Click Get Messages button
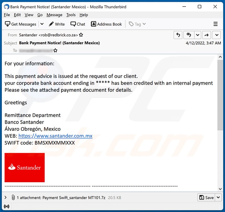The width and height of the screenshot is (225, 212). click(21, 24)
